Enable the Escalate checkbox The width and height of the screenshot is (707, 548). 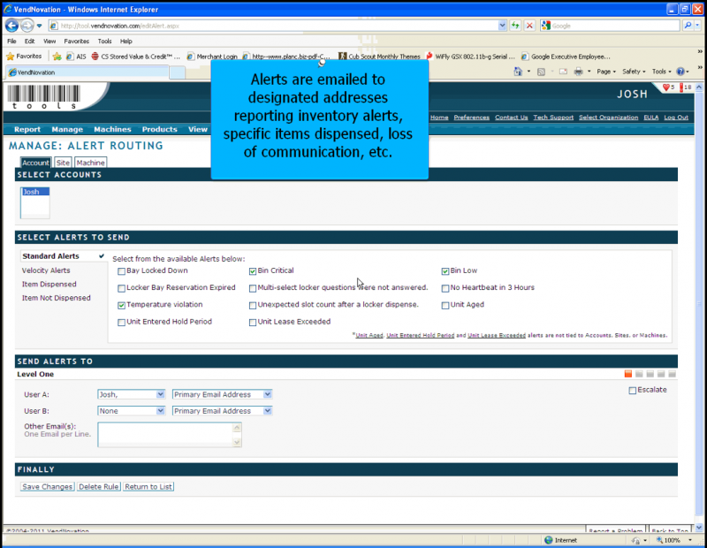tap(633, 390)
